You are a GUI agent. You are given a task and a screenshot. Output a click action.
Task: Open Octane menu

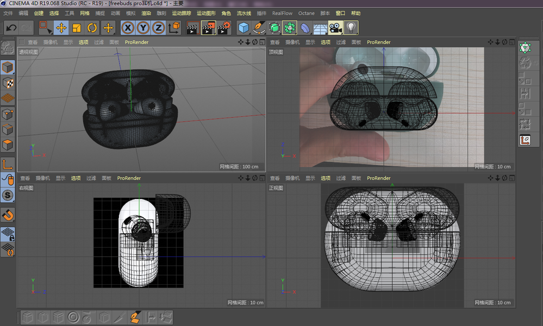tap(307, 13)
